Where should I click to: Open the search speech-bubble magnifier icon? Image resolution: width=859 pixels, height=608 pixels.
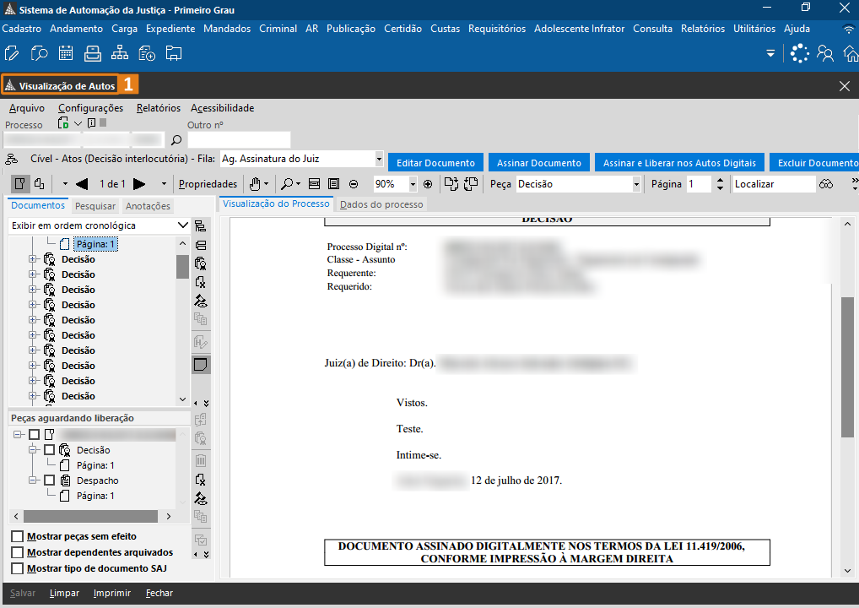click(x=39, y=54)
